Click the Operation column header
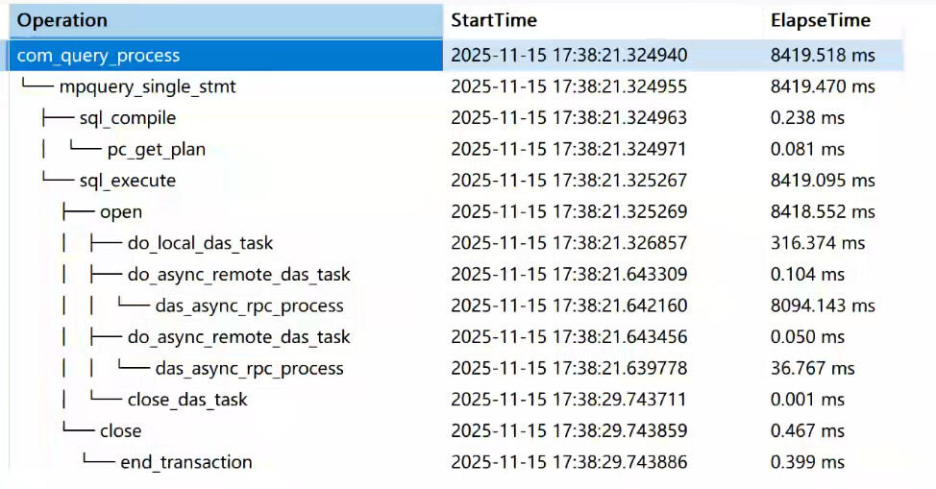This screenshot has width=936, height=489. (x=62, y=20)
